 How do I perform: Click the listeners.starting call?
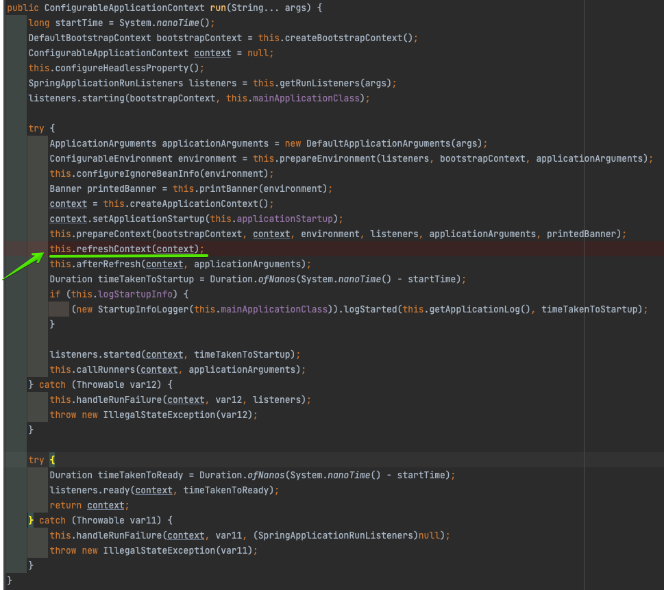pos(76,98)
